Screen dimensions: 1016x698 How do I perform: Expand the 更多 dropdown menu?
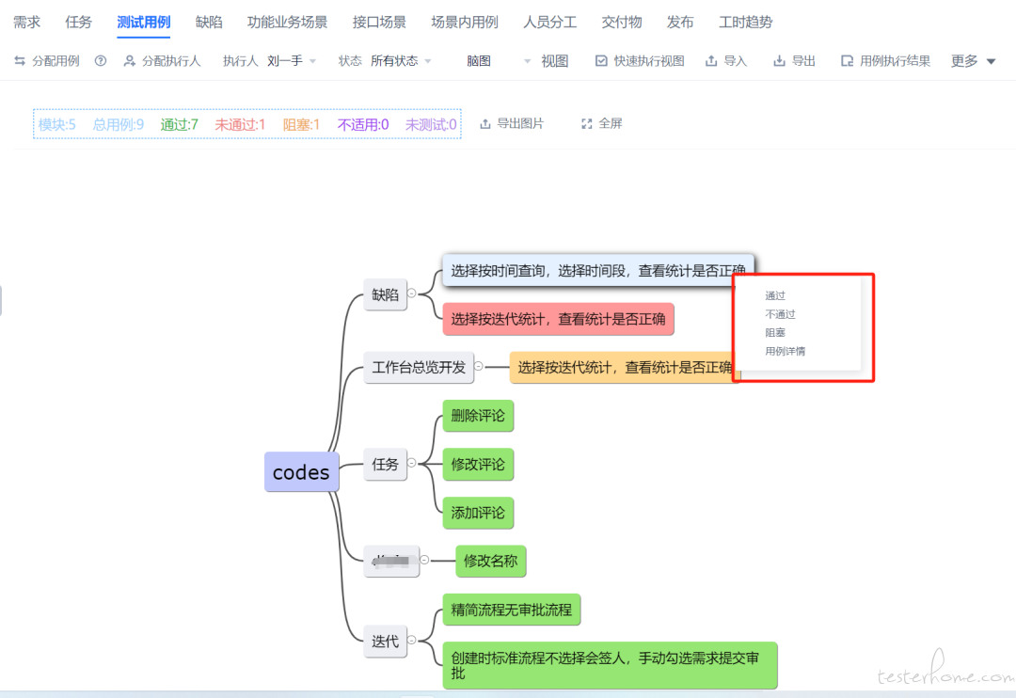click(x=973, y=61)
